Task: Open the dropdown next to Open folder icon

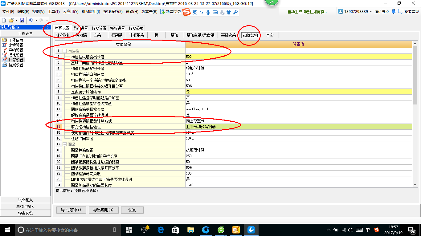Action: pyautogui.click(x=16, y=20)
